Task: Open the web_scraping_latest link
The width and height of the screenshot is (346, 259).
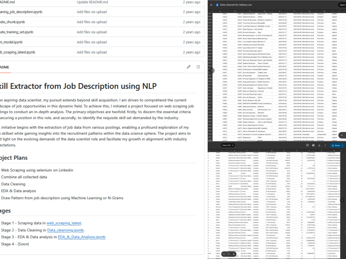Action: (x=64, y=223)
